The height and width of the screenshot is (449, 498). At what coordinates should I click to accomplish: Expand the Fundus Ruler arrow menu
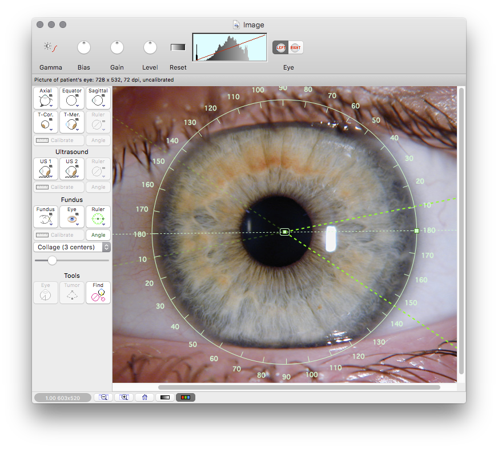(x=103, y=225)
